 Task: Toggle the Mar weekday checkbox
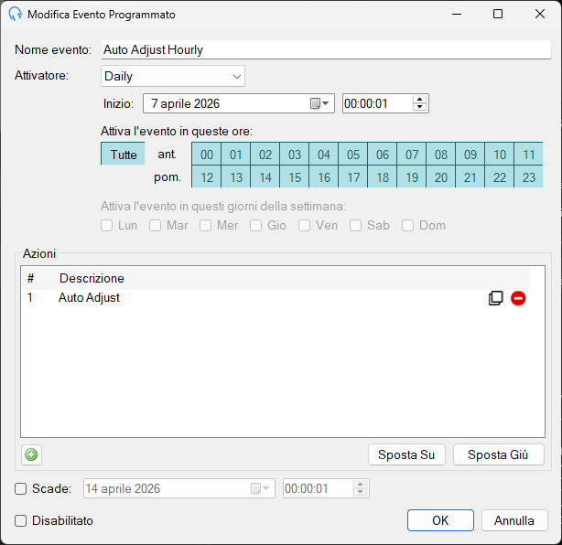point(155,226)
